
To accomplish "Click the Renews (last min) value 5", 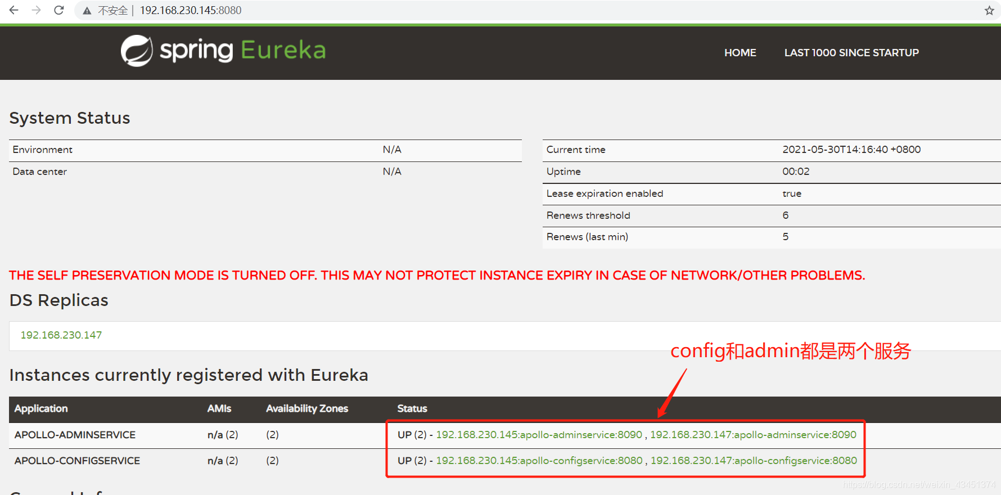I will 786,237.
